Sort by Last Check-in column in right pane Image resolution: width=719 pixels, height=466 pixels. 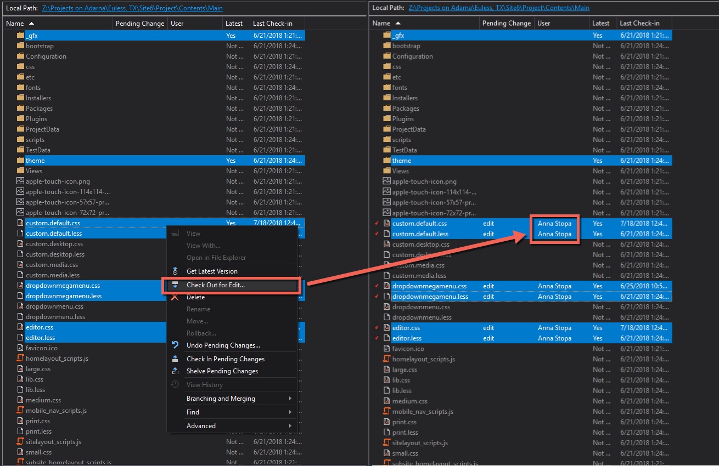644,24
